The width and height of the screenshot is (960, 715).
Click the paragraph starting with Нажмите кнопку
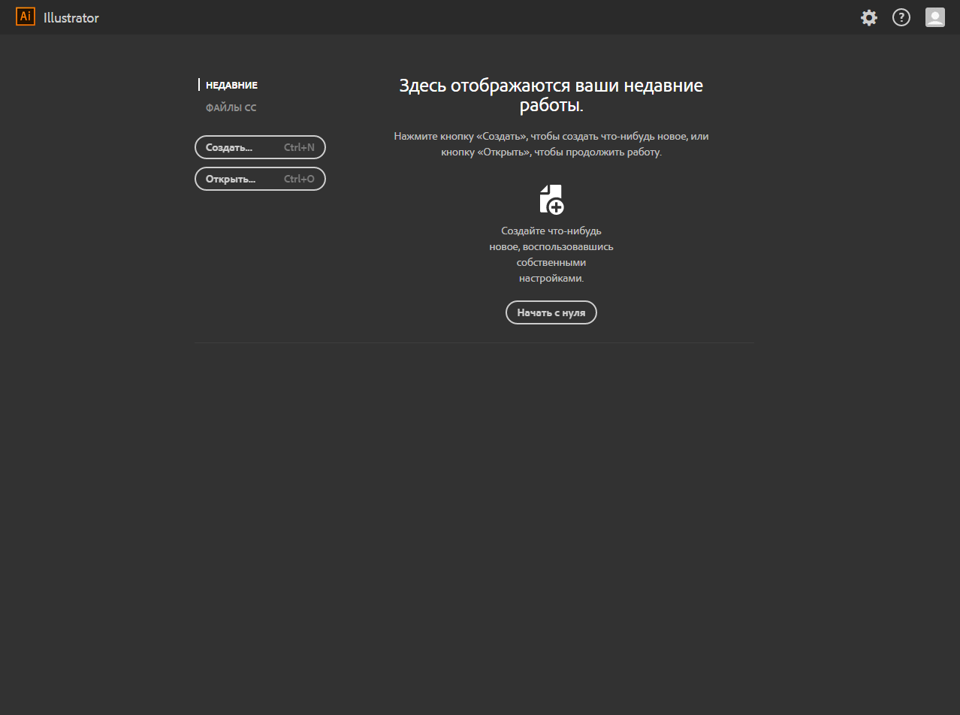[x=551, y=144]
